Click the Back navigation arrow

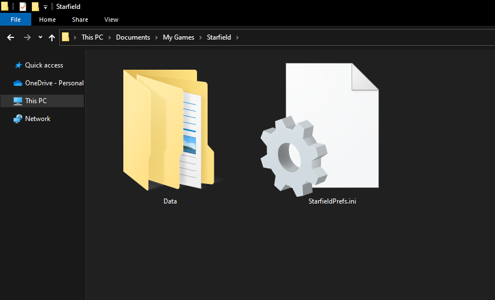click(x=11, y=37)
